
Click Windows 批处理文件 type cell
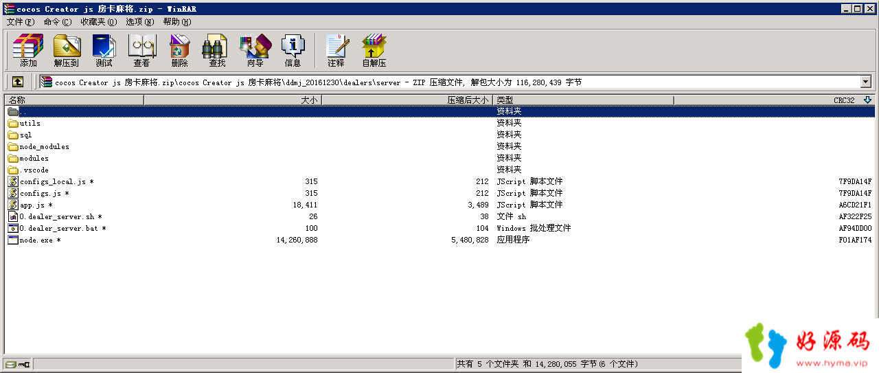(x=534, y=229)
